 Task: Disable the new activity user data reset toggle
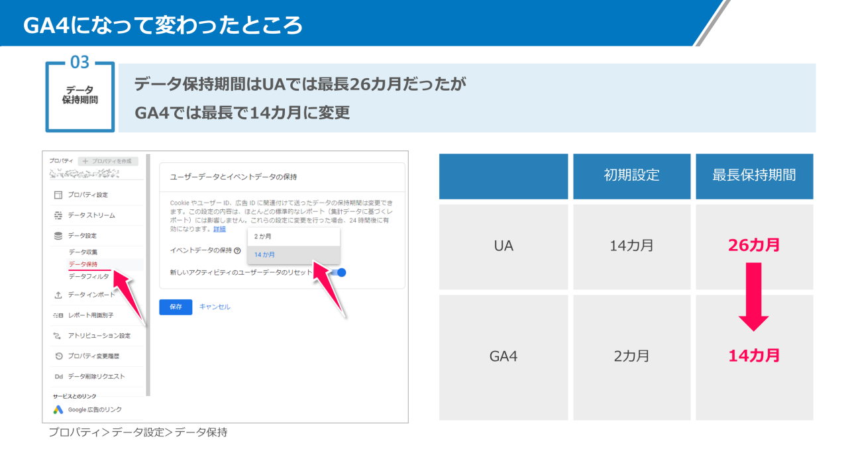coord(341,272)
